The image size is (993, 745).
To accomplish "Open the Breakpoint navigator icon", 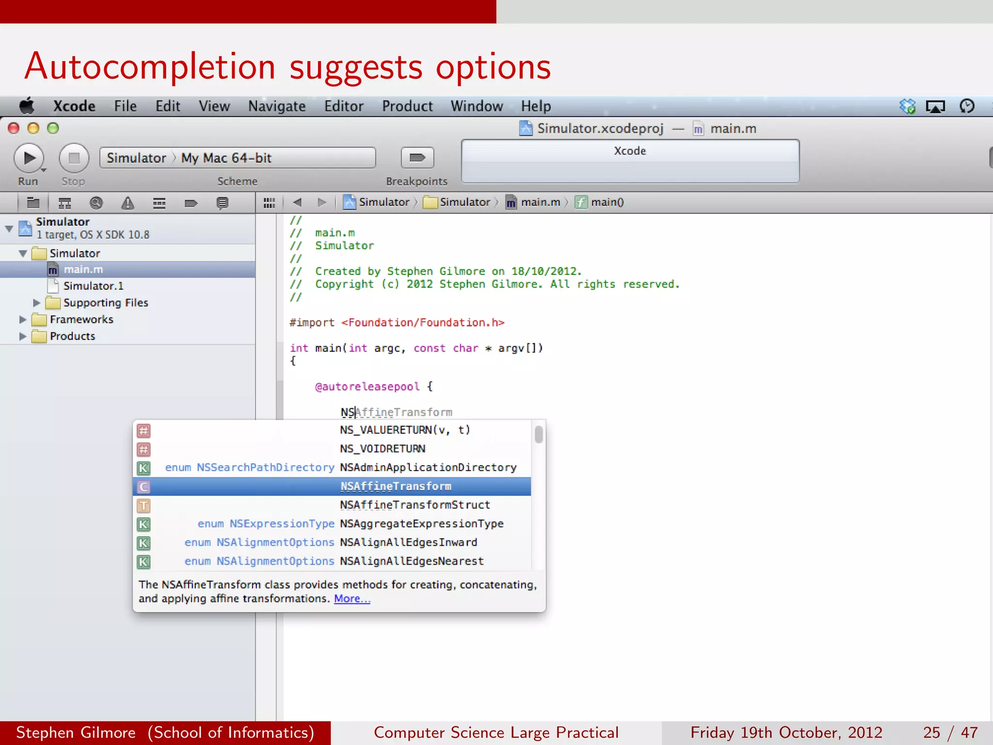I will [x=191, y=203].
